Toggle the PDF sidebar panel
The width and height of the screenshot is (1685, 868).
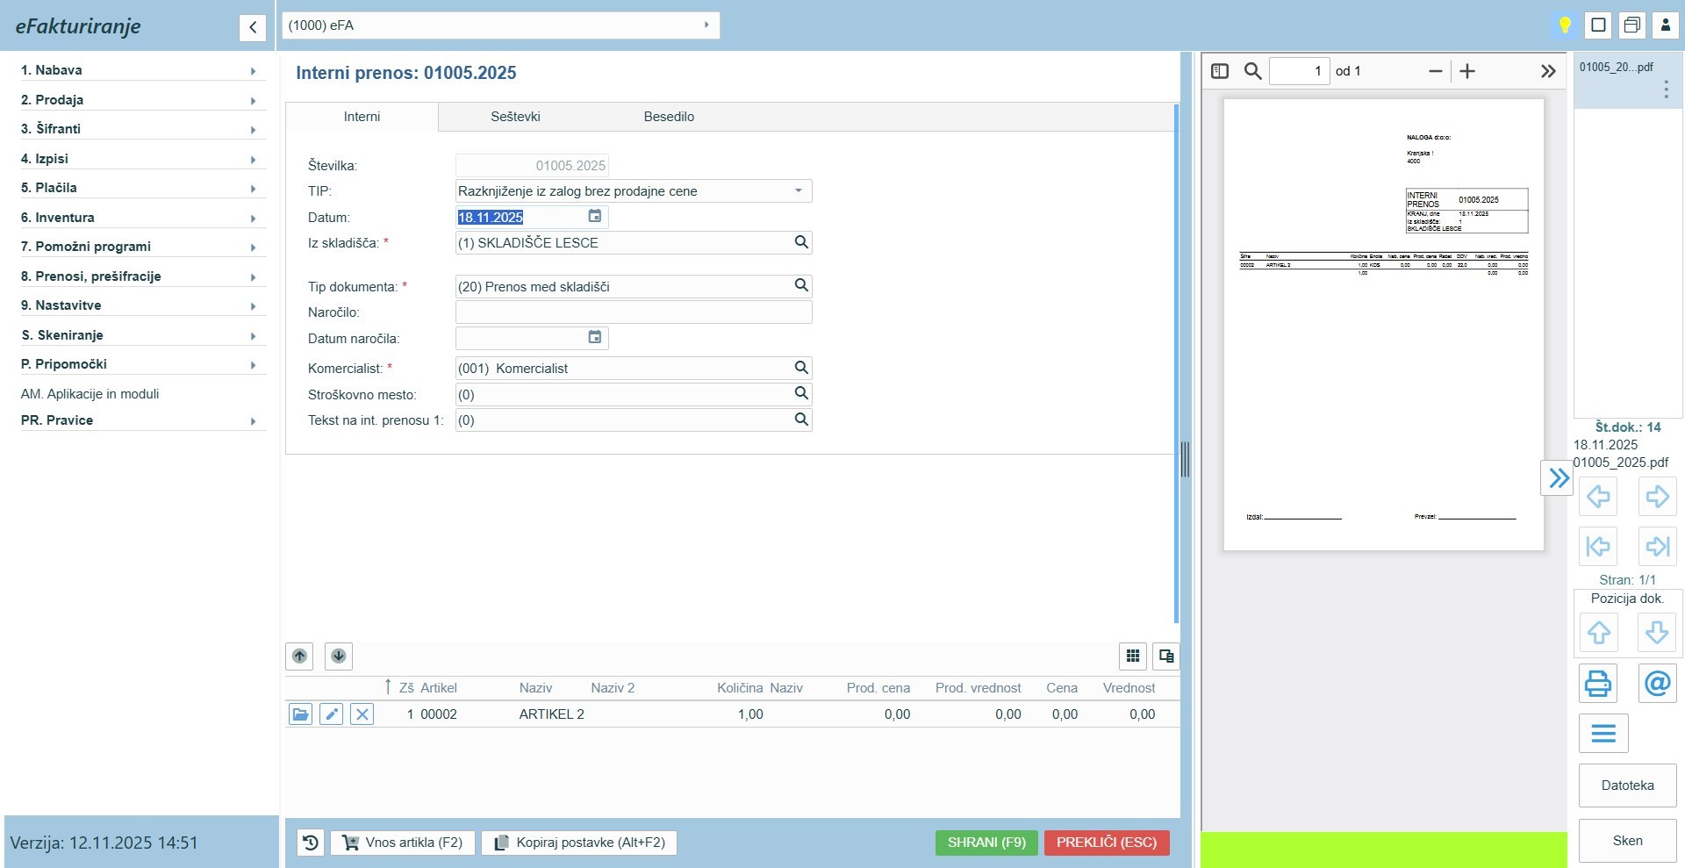tap(1220, 71)
